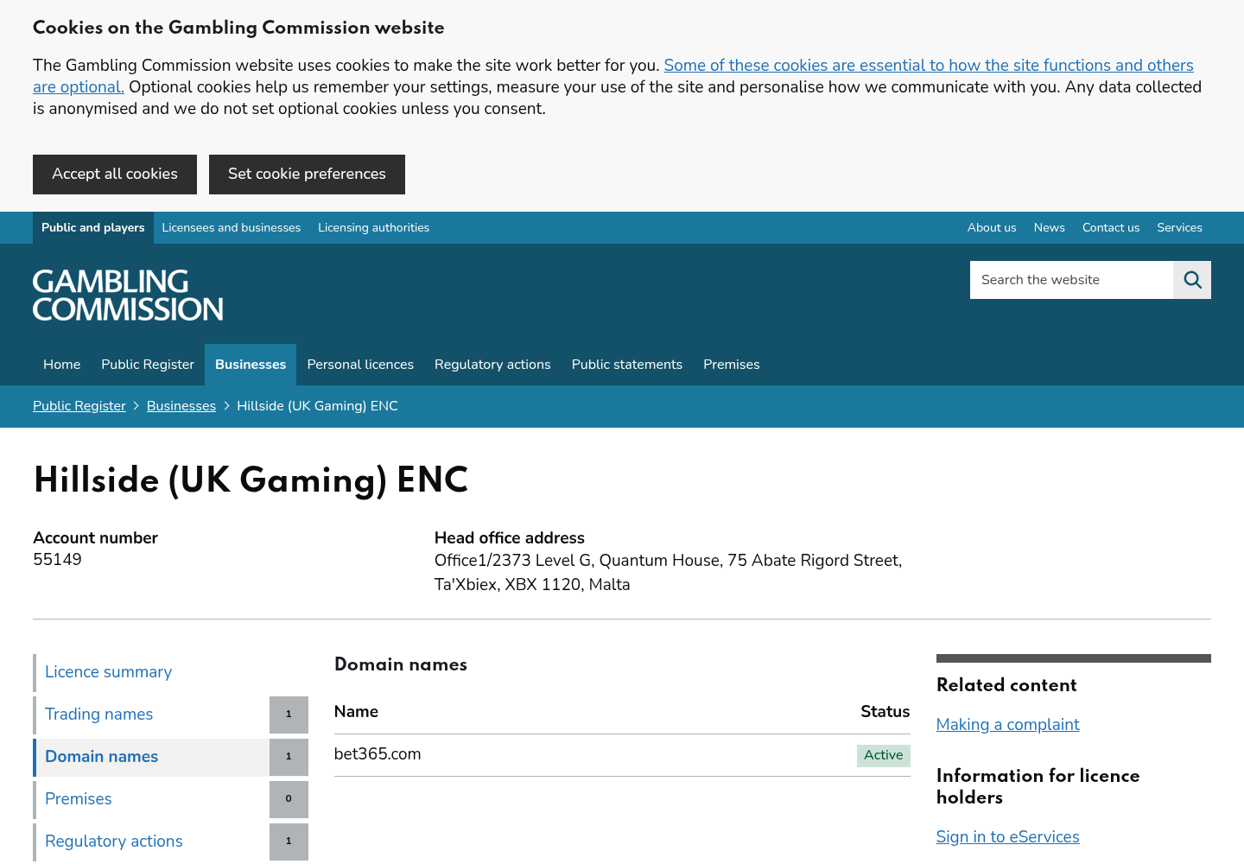Image resolution: width=1244 pixels, height=864 pixels.
Task: Open Public Register in main navigation
Action: [148, 365]
